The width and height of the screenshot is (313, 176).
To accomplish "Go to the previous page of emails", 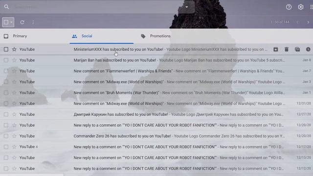I will tap(297, 22).
